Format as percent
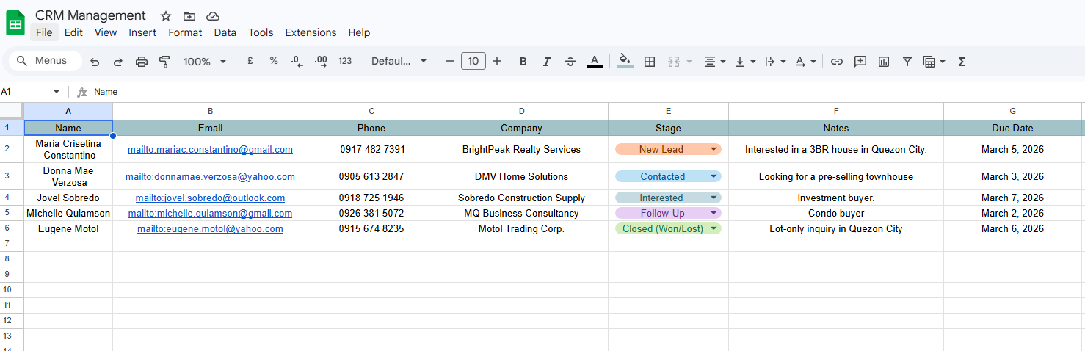The width and height of the screenshot is (1085, 351). (x=274, y=62)
